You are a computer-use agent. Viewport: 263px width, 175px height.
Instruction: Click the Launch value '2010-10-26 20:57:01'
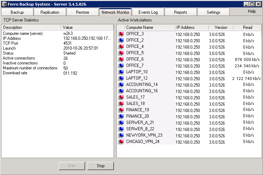81,48
